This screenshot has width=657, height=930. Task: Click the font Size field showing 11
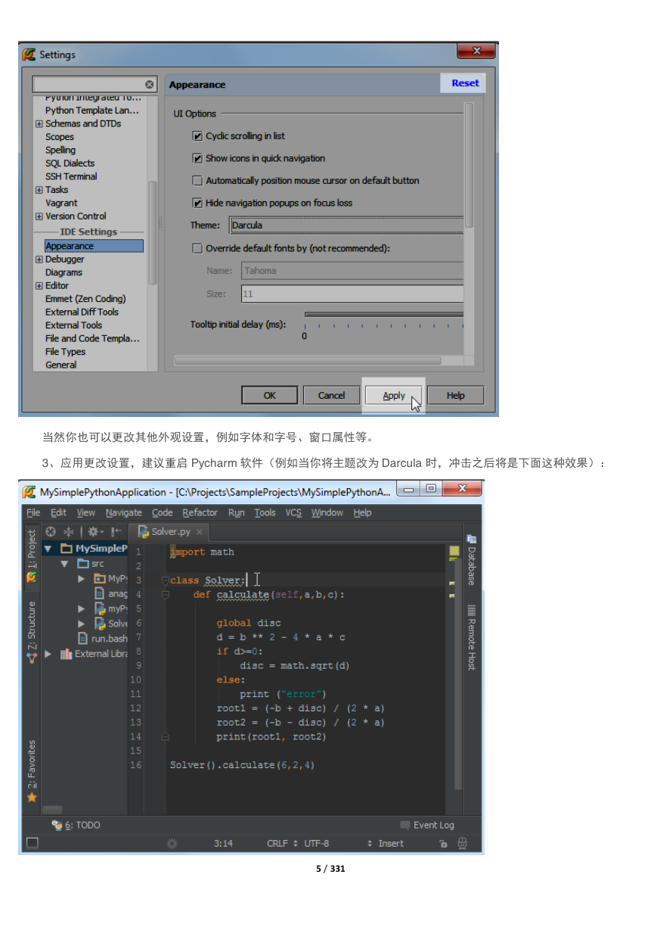pos(352,294)
